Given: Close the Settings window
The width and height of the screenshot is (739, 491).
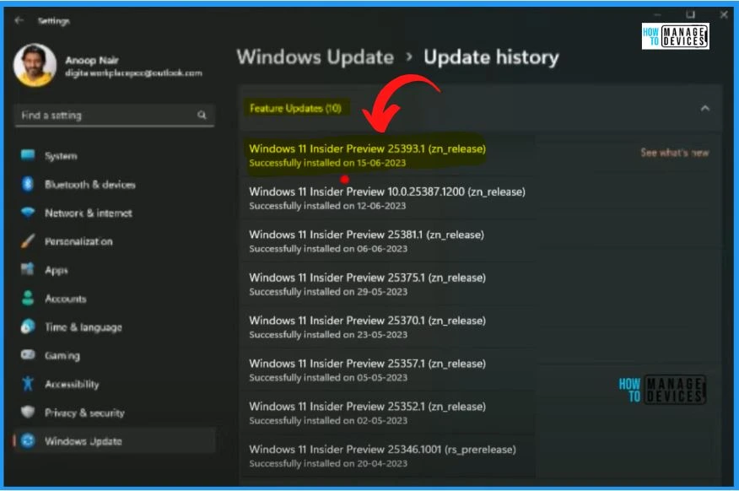Looking at the screenshot, I should tap(724, 14).
